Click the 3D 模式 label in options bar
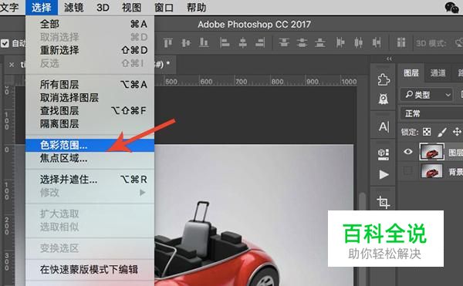Viewport: 463px width, 286px height. 431,44
